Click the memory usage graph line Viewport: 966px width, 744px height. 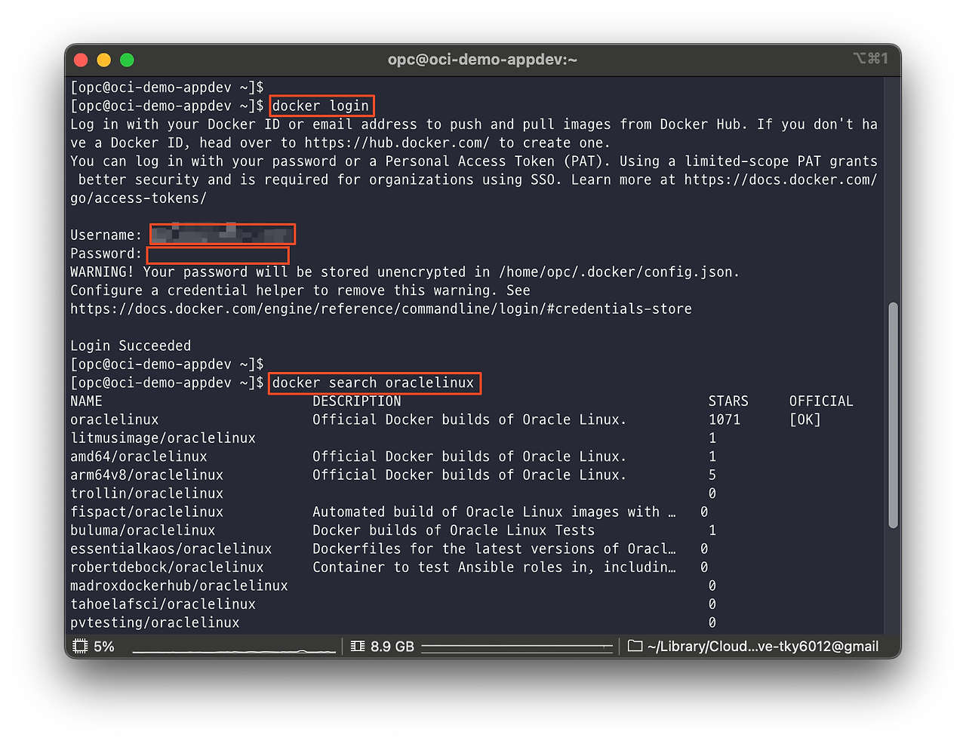click(517, 647)
